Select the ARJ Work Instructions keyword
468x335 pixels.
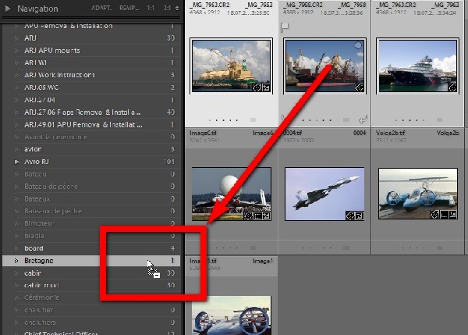[59, 75]
